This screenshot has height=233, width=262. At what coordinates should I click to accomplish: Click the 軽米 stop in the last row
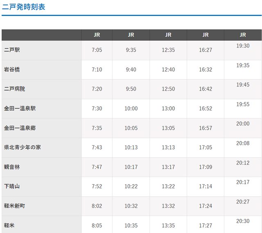click(9, 225)
